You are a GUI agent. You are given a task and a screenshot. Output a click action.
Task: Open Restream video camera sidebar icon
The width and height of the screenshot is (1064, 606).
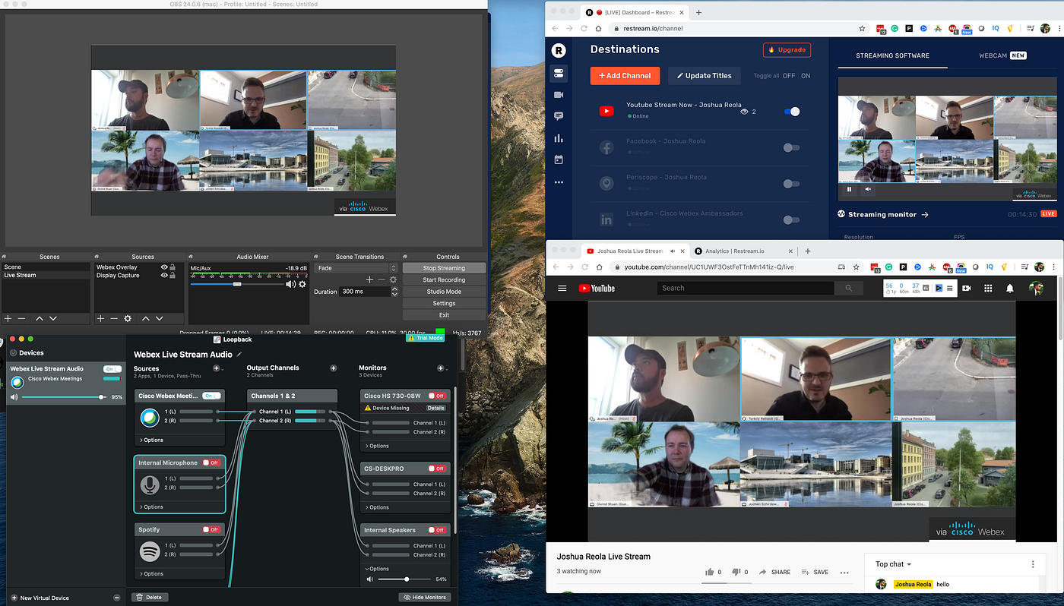(x=559, y=95)
